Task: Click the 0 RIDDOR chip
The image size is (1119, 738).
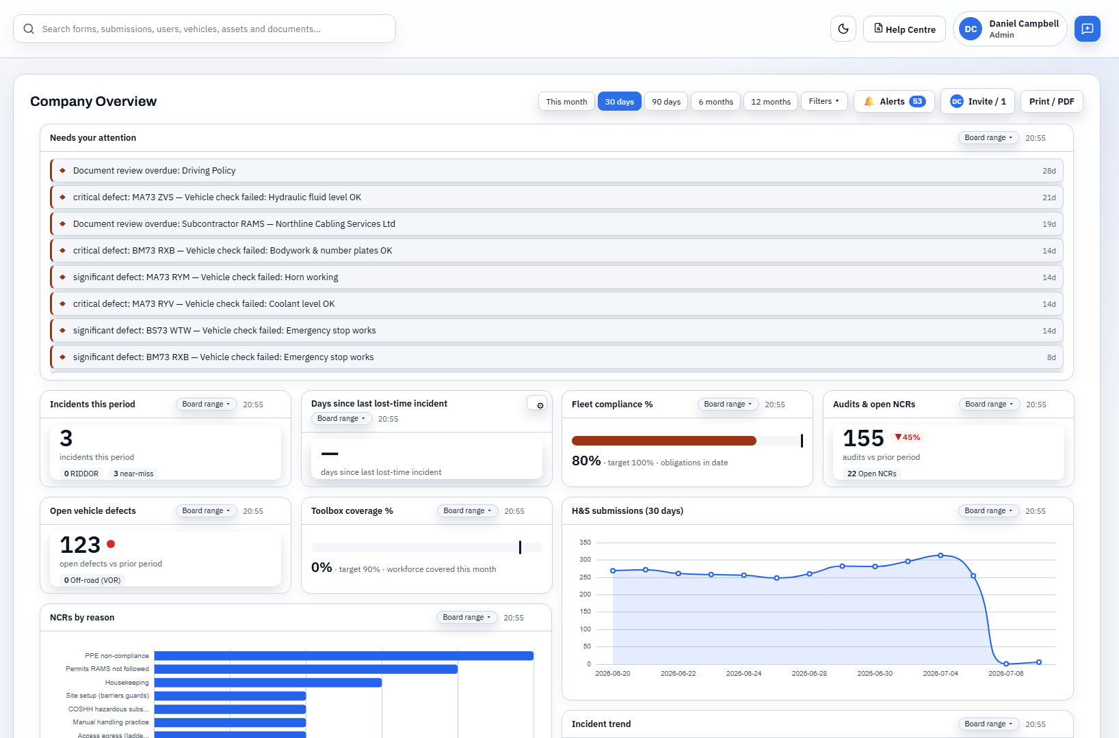Action: [x=81, y=474]
